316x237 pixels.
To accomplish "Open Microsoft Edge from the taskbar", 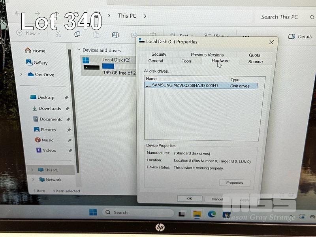I will (x=212, y=214).
